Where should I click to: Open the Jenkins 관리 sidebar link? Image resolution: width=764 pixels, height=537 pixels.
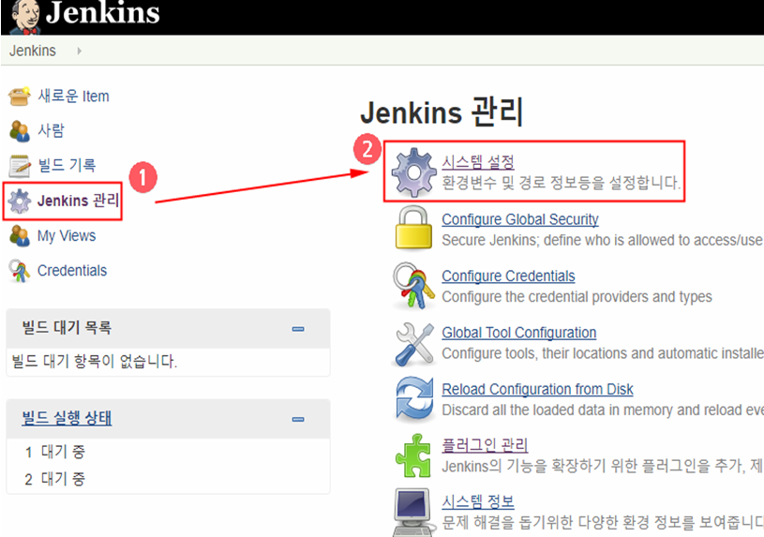[79, 201]
